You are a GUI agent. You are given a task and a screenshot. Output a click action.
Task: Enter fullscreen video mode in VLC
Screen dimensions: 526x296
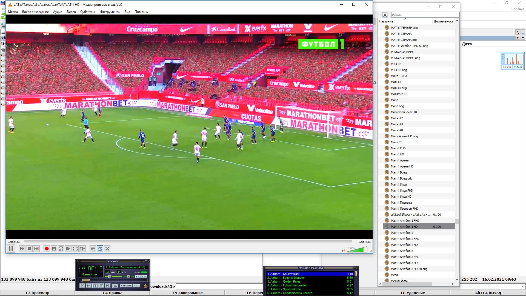[75, 249]
